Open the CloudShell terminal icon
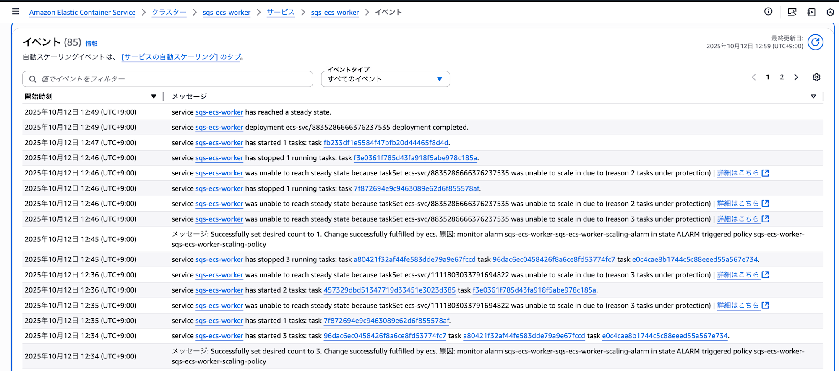839x371 pixels. point(792,12)
